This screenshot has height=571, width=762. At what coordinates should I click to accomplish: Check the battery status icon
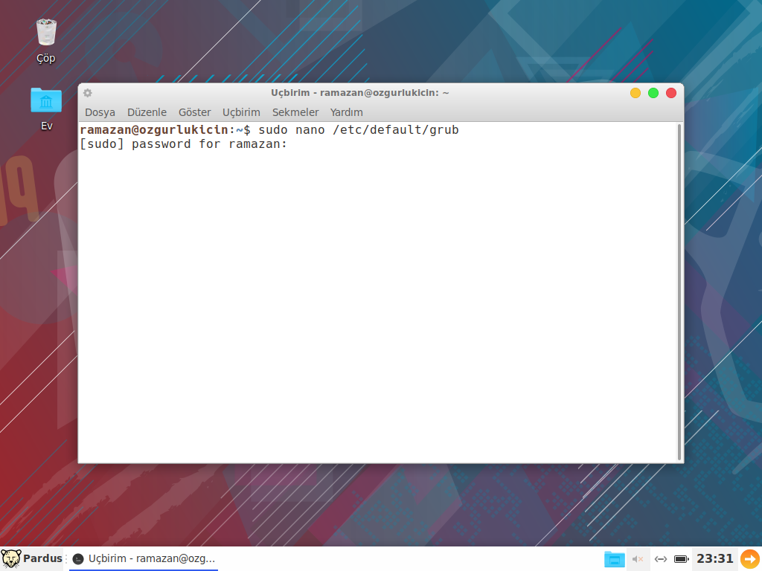(x=681, y=559)
